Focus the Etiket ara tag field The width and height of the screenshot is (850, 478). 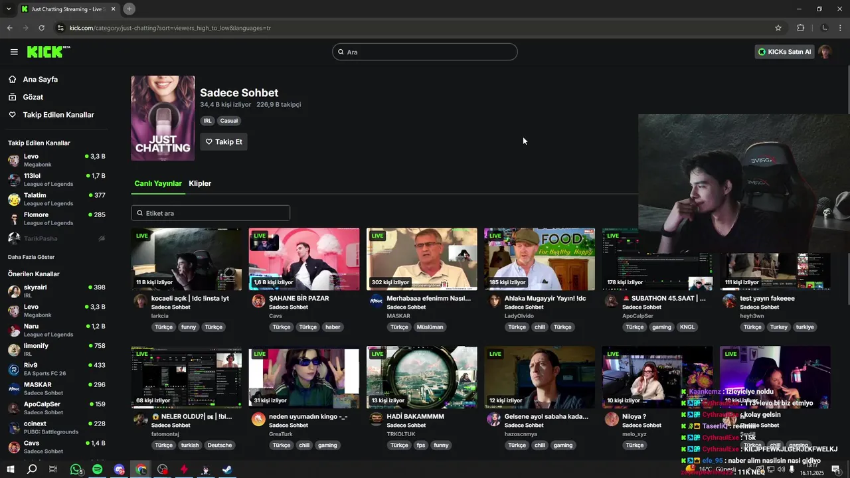pos(211,213)
